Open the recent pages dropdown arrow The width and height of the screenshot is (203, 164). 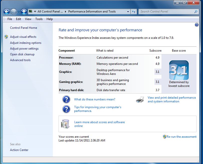click(x=19, y=12)
